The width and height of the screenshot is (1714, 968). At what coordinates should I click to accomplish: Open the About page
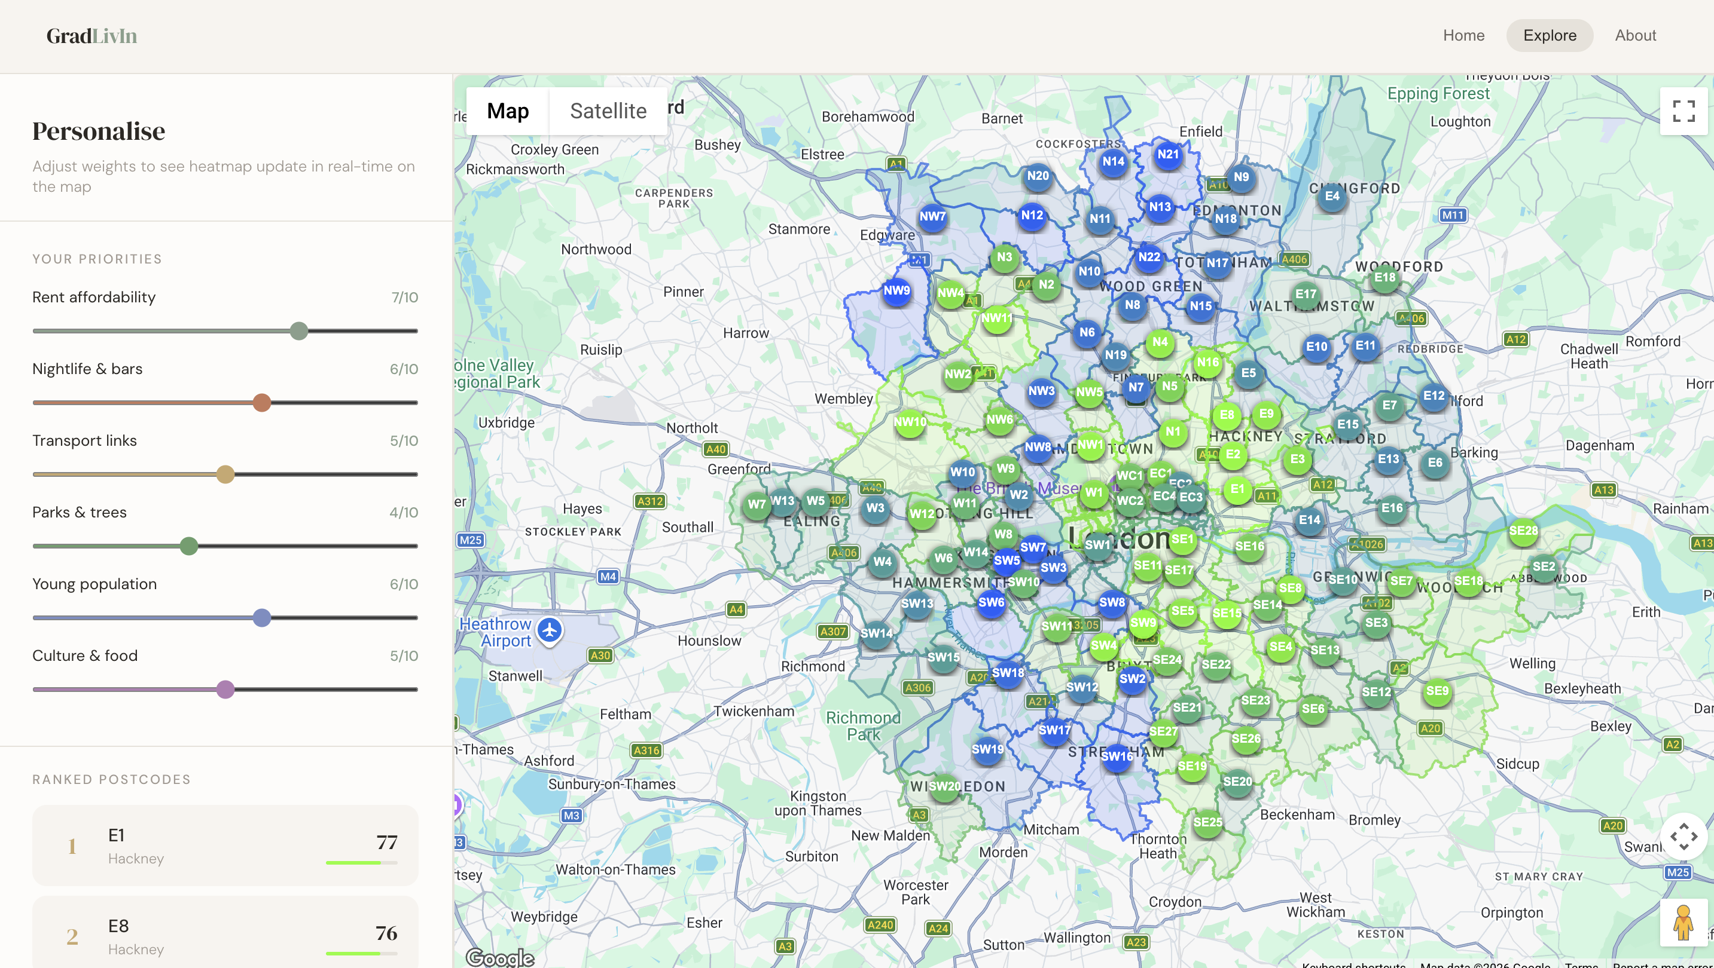[1635, 35]
